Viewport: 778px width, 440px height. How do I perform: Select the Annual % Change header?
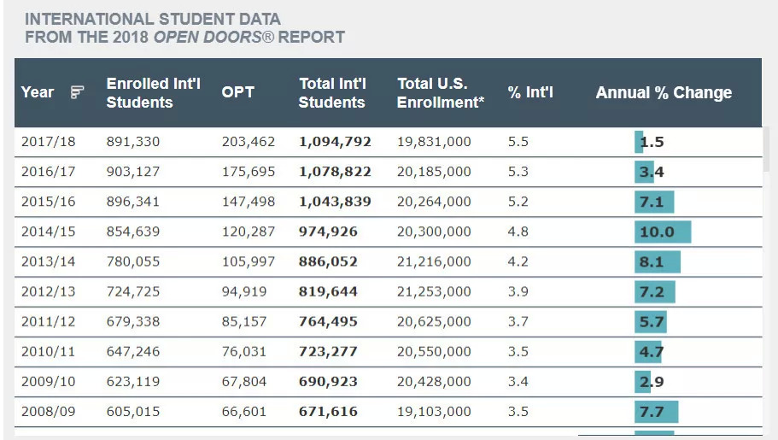click(x=664, y=93)
